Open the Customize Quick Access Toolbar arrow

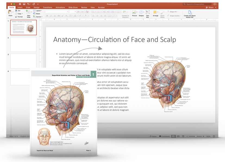pyautogui.click(x=38, y=4)
